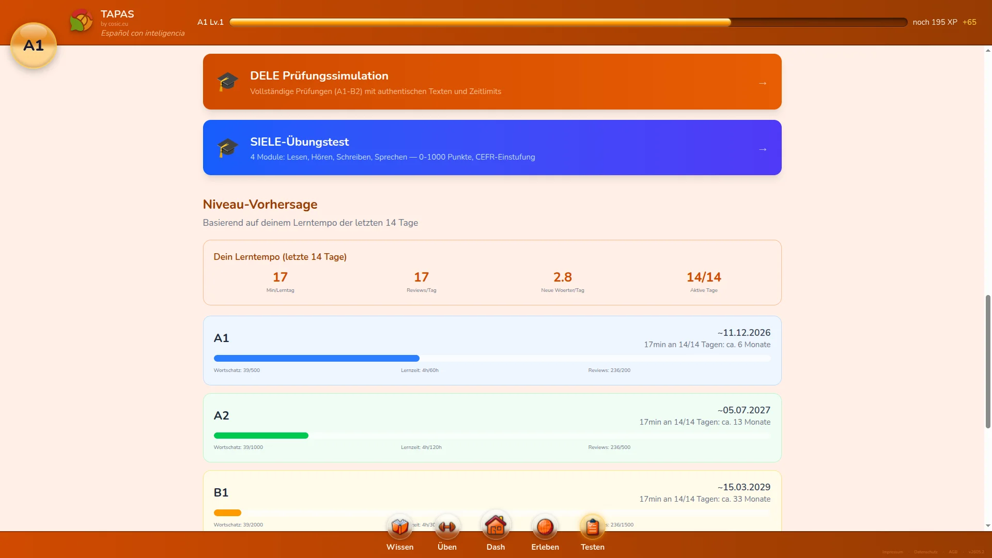Click the '17' Reviews/Tag stat

coord(421,277)
